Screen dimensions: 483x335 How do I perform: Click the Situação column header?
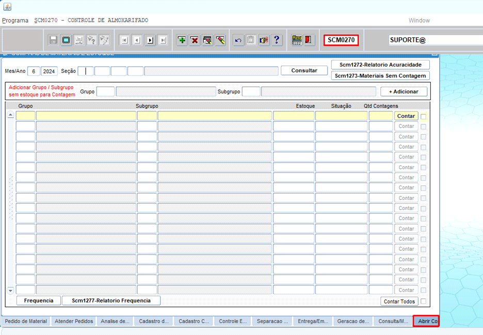pyautogui.click(x=341, y=106)
